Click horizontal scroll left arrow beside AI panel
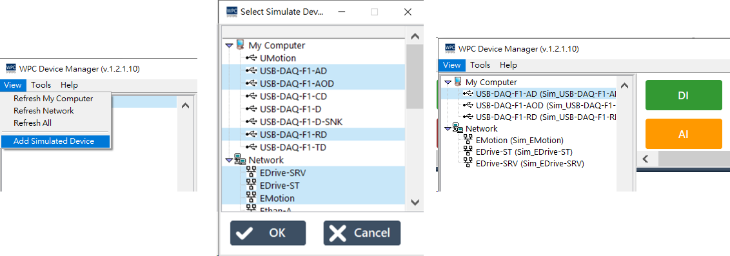Viewport: 730px width, 256px height. 646,159
